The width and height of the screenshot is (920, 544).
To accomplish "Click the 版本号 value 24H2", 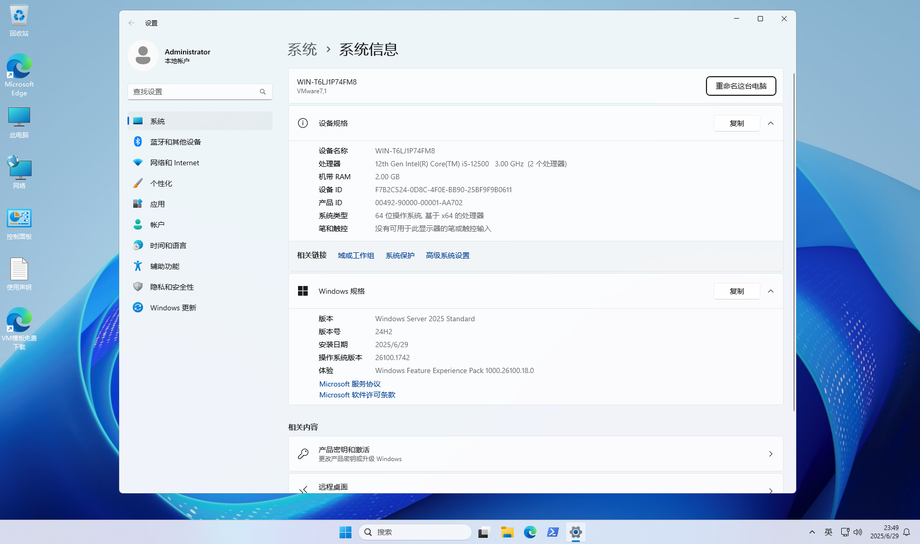I will pyautogui.click(x=384, y=332).
